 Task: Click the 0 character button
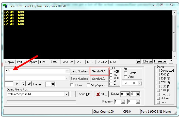(x=17, y=84)
